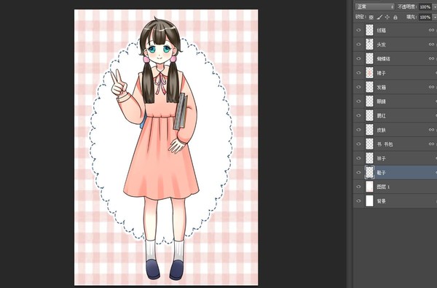Select the 袜子 layer thumbnail
This screenshot has width=437, height=288.
369,158
